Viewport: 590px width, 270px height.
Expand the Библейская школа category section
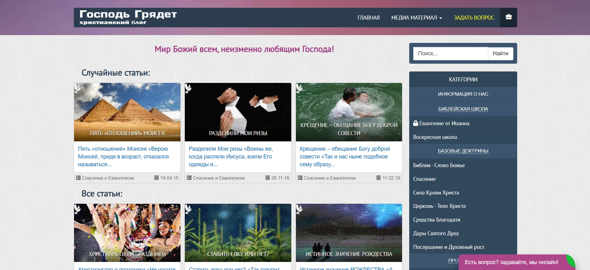pyautogui.click(x=463, y=109)
